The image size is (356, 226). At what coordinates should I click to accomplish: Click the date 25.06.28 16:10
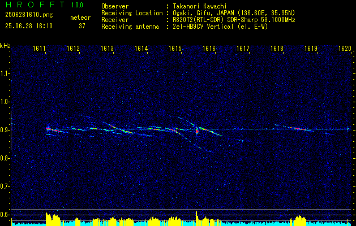[x=29, y=26]
